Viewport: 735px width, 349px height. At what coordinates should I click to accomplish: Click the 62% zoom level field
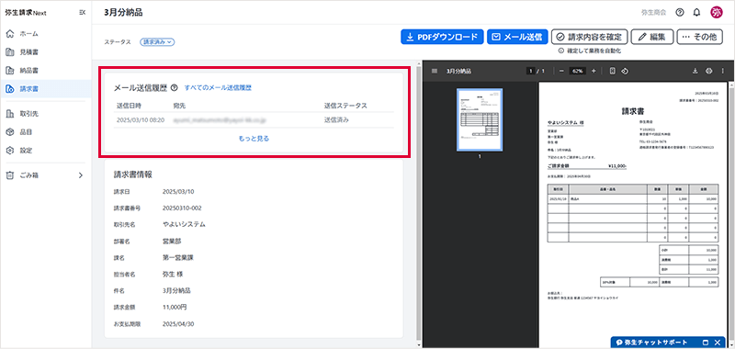[x=578, y=72]
